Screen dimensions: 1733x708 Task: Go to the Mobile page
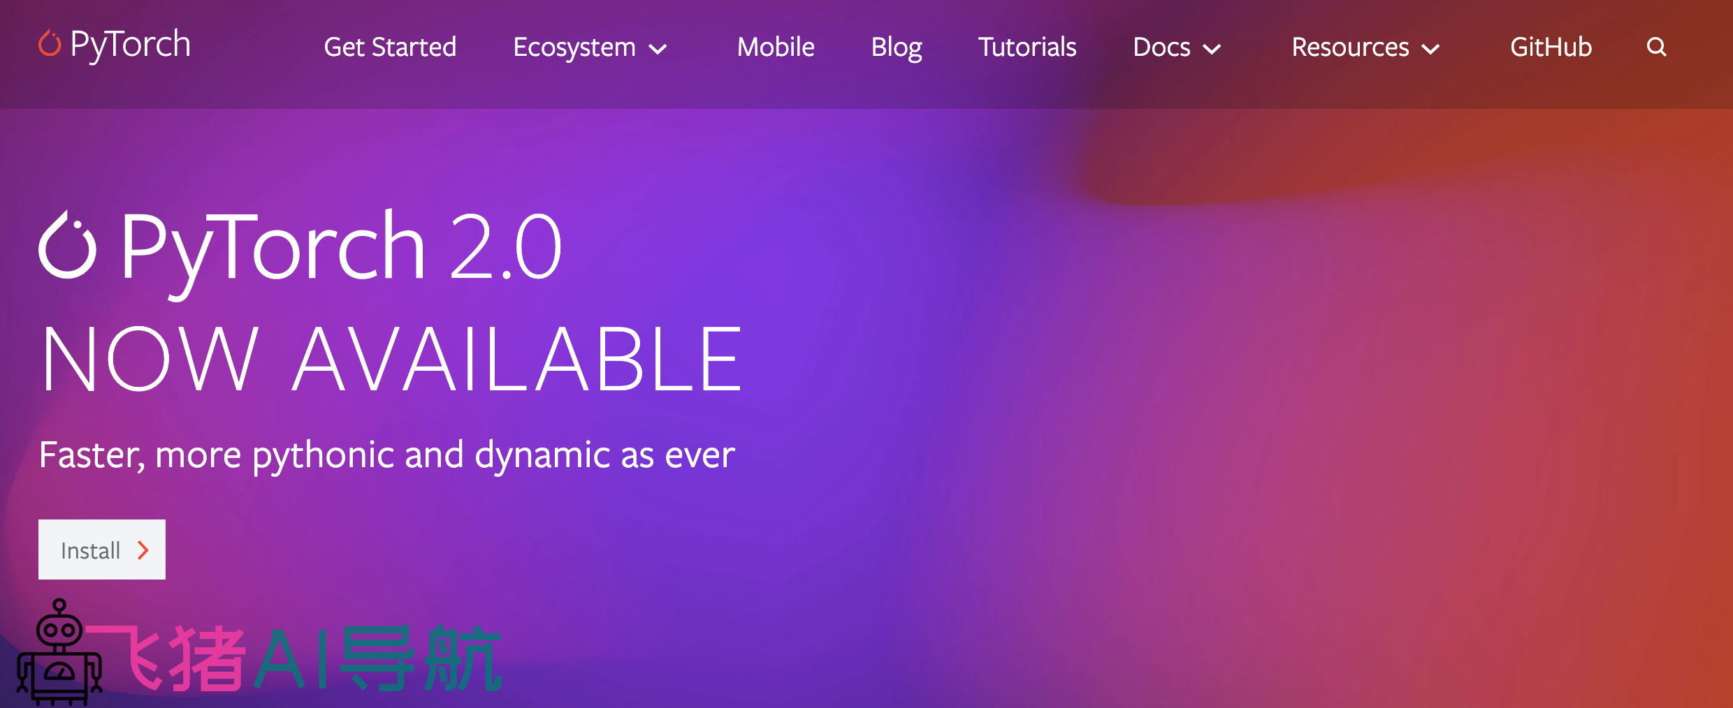[x=776, y=47]
